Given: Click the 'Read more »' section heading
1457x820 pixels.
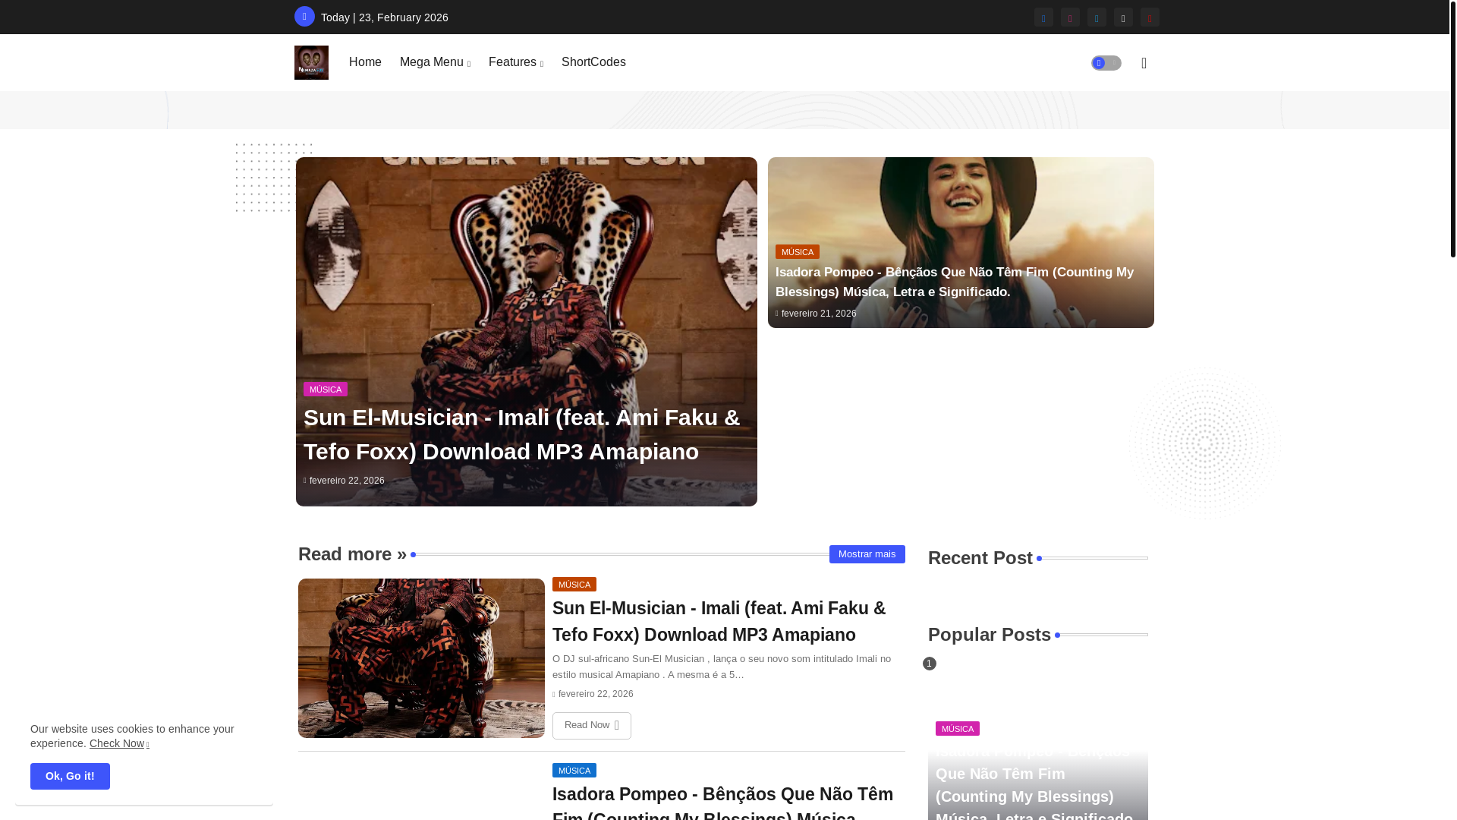Looking at the screenshot, I should (x=353, y=554).
